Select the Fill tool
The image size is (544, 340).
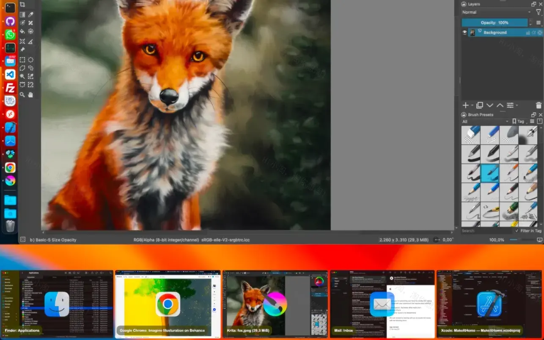pos(22,32)
